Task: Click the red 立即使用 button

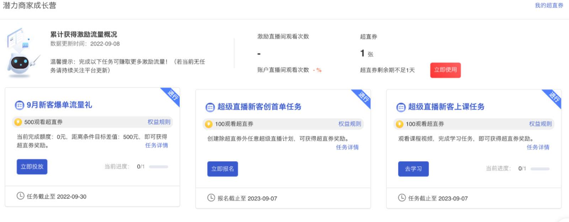Action: [445, 70]
